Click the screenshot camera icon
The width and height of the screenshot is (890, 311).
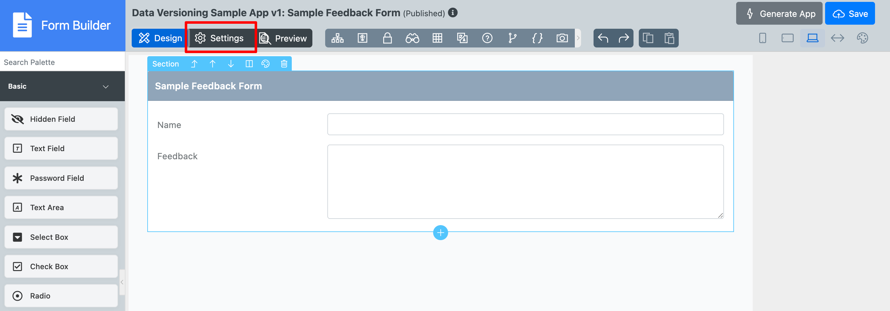562,38
